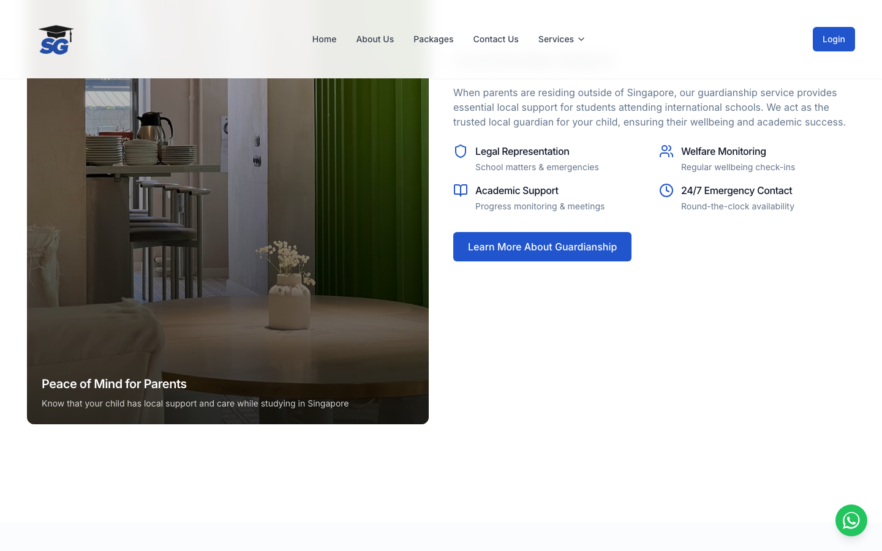Open the Packages menu item
Image resolution: width=882 pixels, height=551 pixels.
tap(434, 39)
